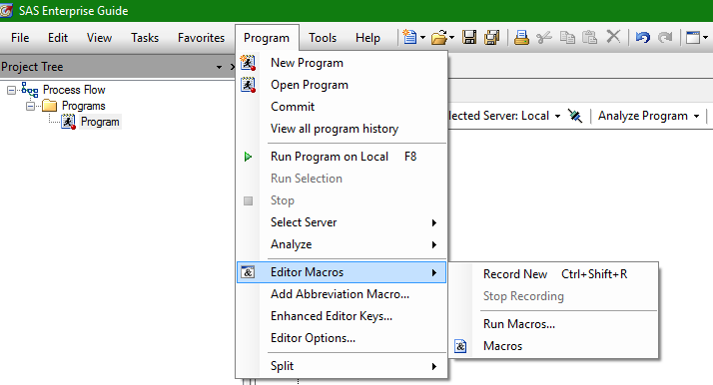Click Add Abbreviation Macro... entry
Screen dimensions: 713x385
[x=342, y=294]
